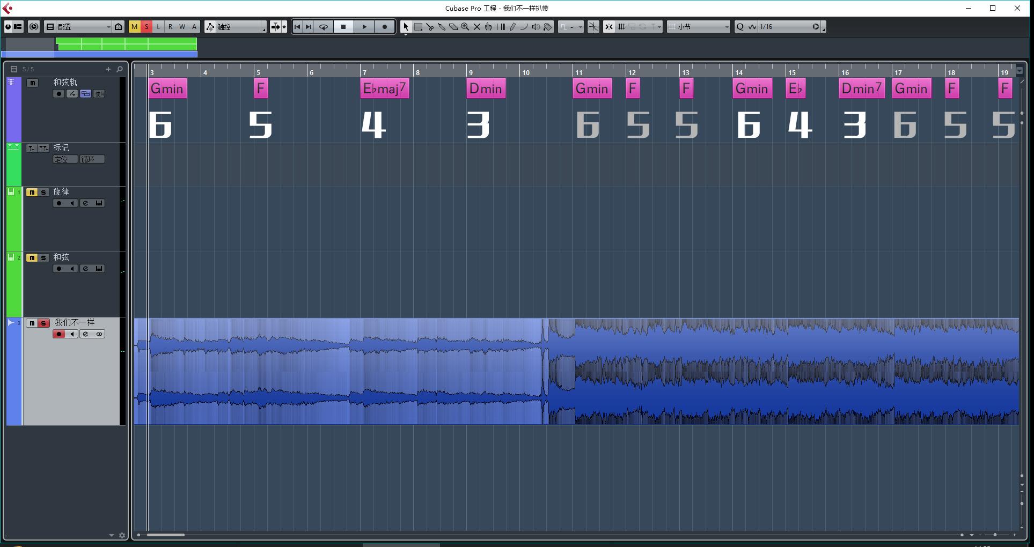Open channel settings e for 我们不一样 track
Viewport: 1034px width, 547px height.
pyautogui.click(x=85, y=334)
